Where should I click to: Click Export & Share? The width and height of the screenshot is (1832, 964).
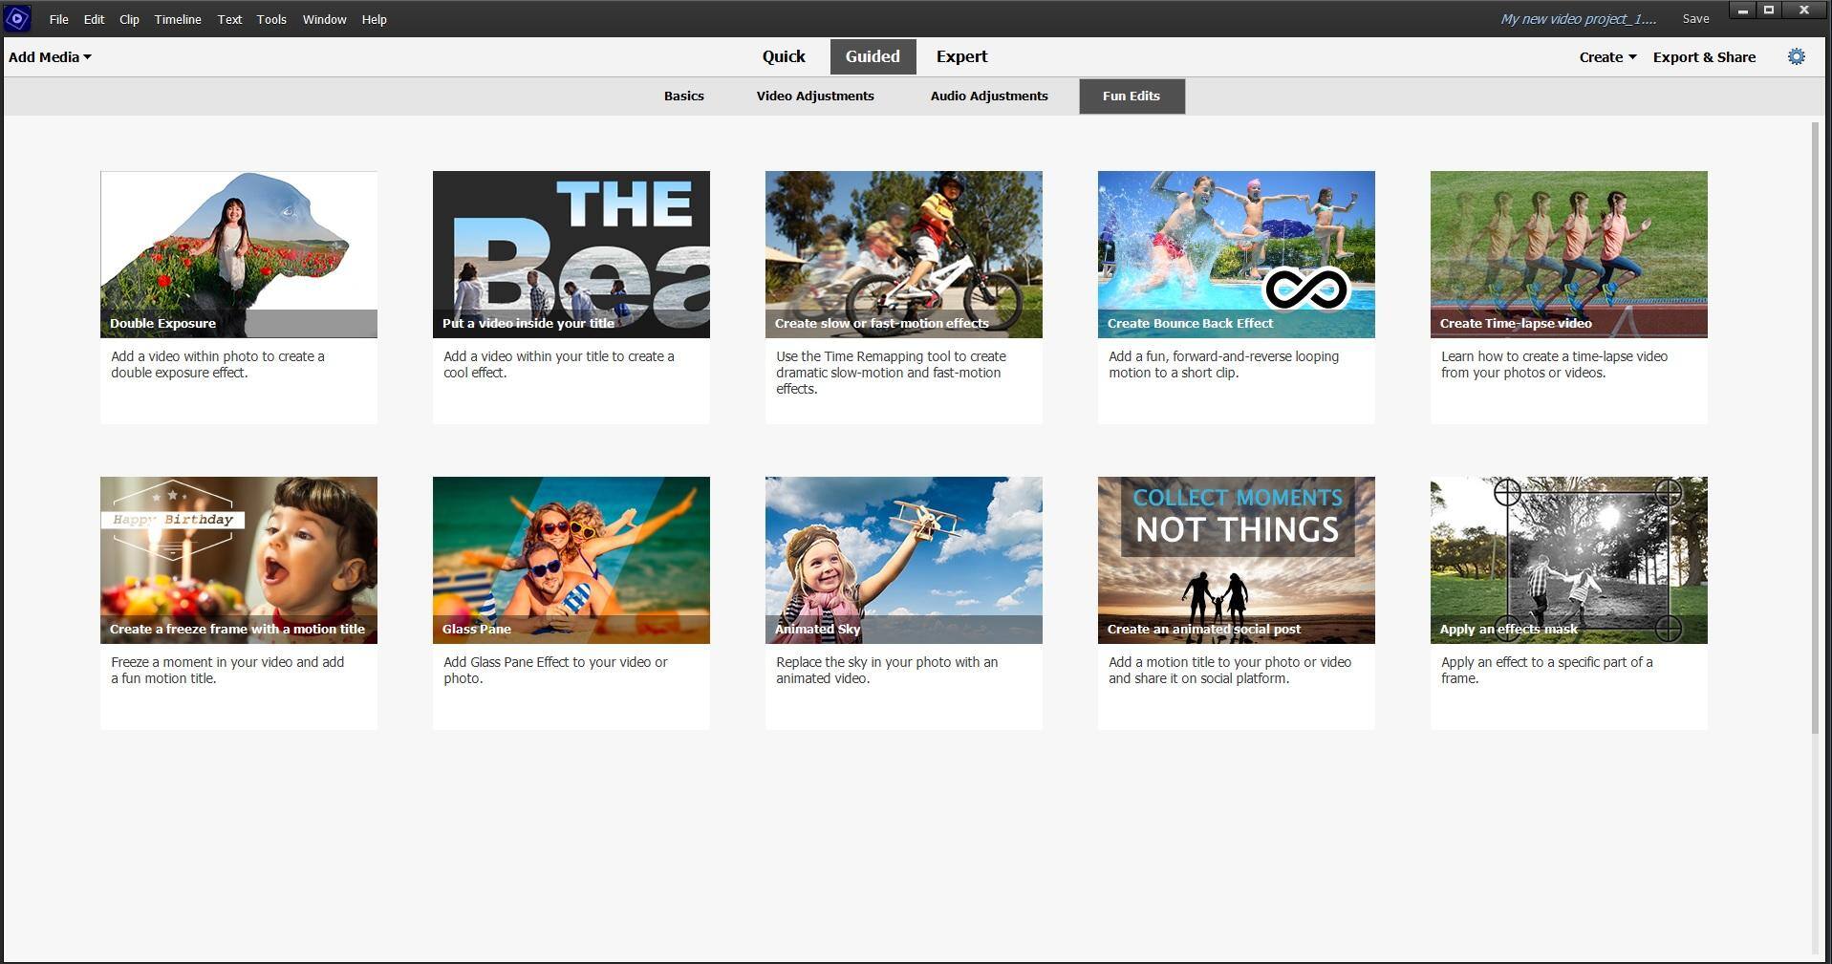tap(1704, 57)
